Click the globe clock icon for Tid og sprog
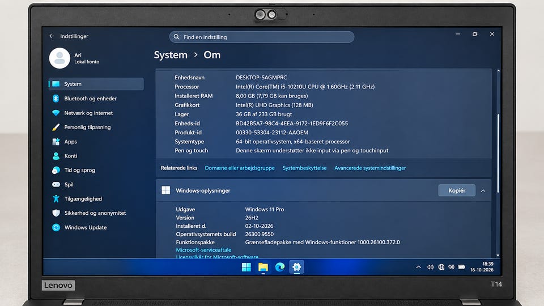Screen dimensions: 544x306 pyautogui.click(x=56, y=170)
